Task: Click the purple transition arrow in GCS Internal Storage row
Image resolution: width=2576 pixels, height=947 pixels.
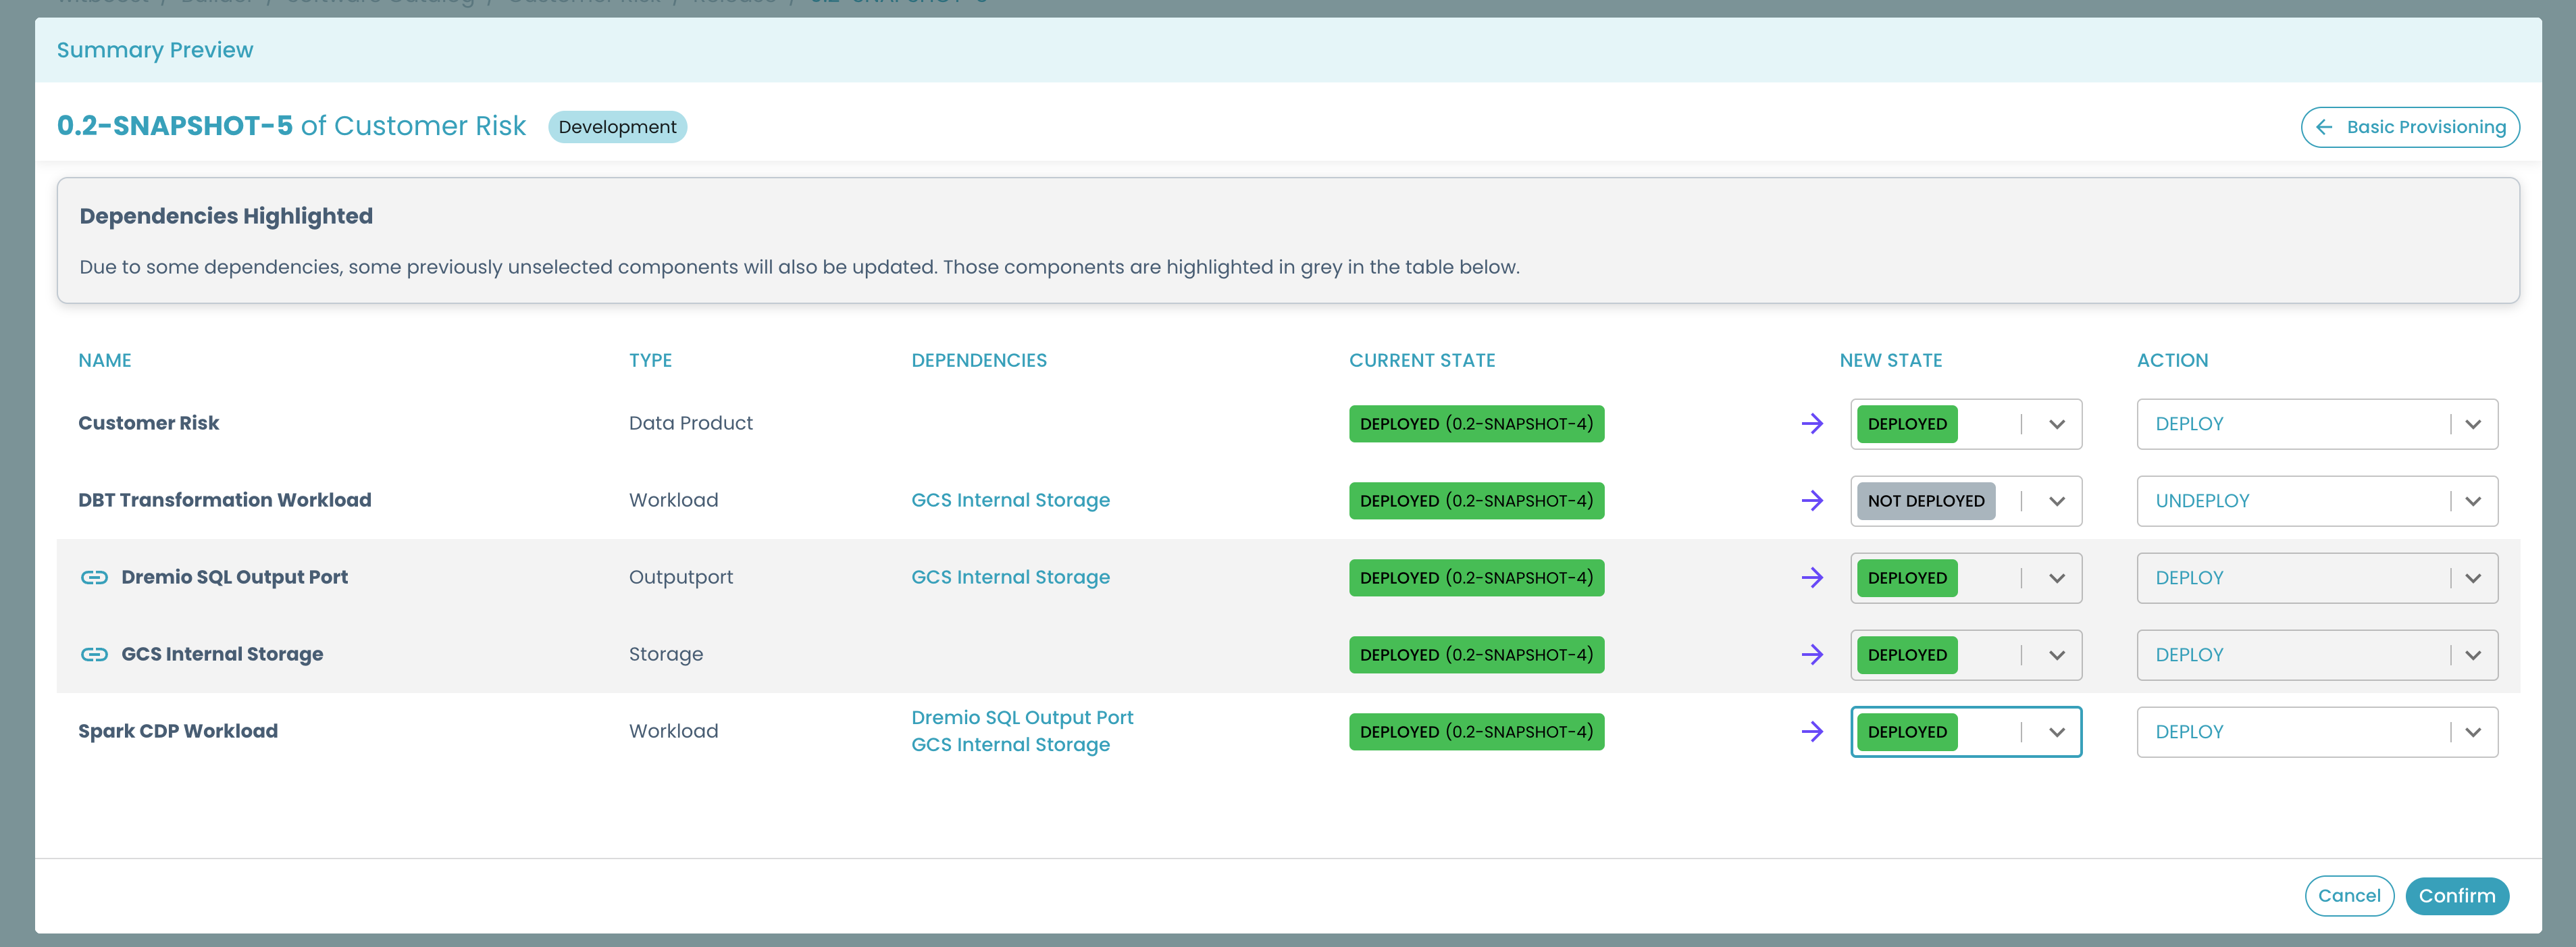Action: pos(1813,655)
